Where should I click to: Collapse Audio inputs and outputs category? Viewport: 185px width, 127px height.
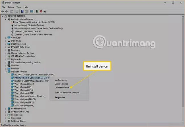pos(5,19)
